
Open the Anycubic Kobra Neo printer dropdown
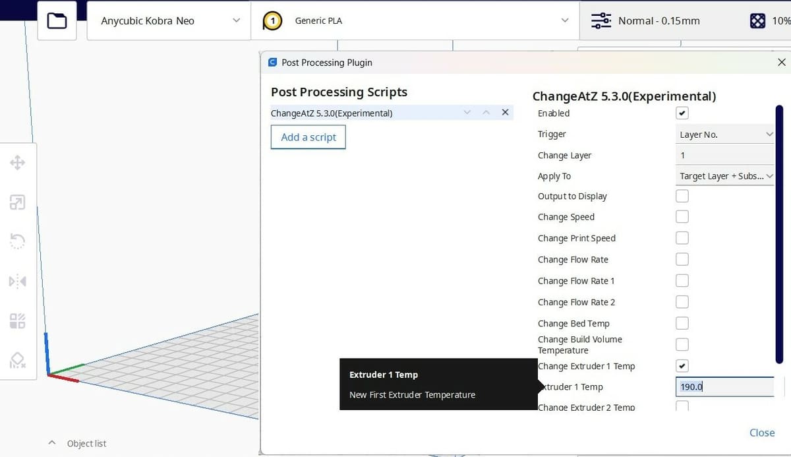pyautogui.click(x=169, y=21)
